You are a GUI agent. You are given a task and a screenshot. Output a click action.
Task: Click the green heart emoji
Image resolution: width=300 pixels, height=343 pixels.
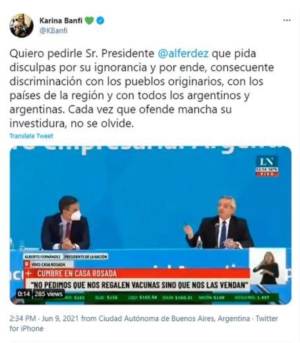(89, 20)
